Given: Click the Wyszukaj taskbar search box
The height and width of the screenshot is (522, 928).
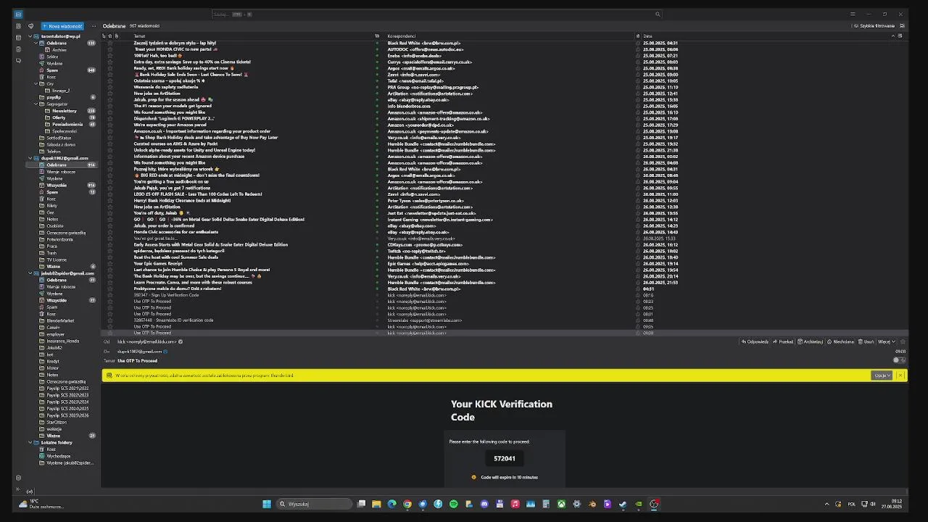Looking at the screenshot, I should [313, 504].
